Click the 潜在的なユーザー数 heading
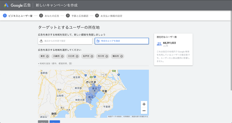The width and height of the screenshot is (232, 123). pyautogui.click(x=167, y=37)
